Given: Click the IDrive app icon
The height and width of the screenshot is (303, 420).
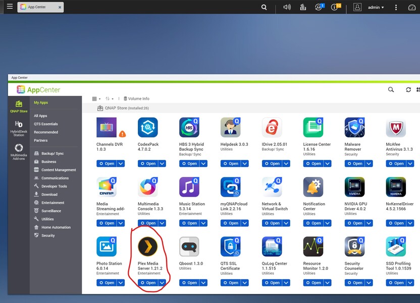Looking at the screenshot, I should (272, 127).
